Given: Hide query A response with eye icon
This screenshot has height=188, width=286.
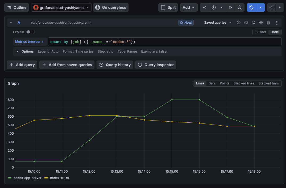Looking at the screenshot, I should pyautogui.click(x=261, y=23).
